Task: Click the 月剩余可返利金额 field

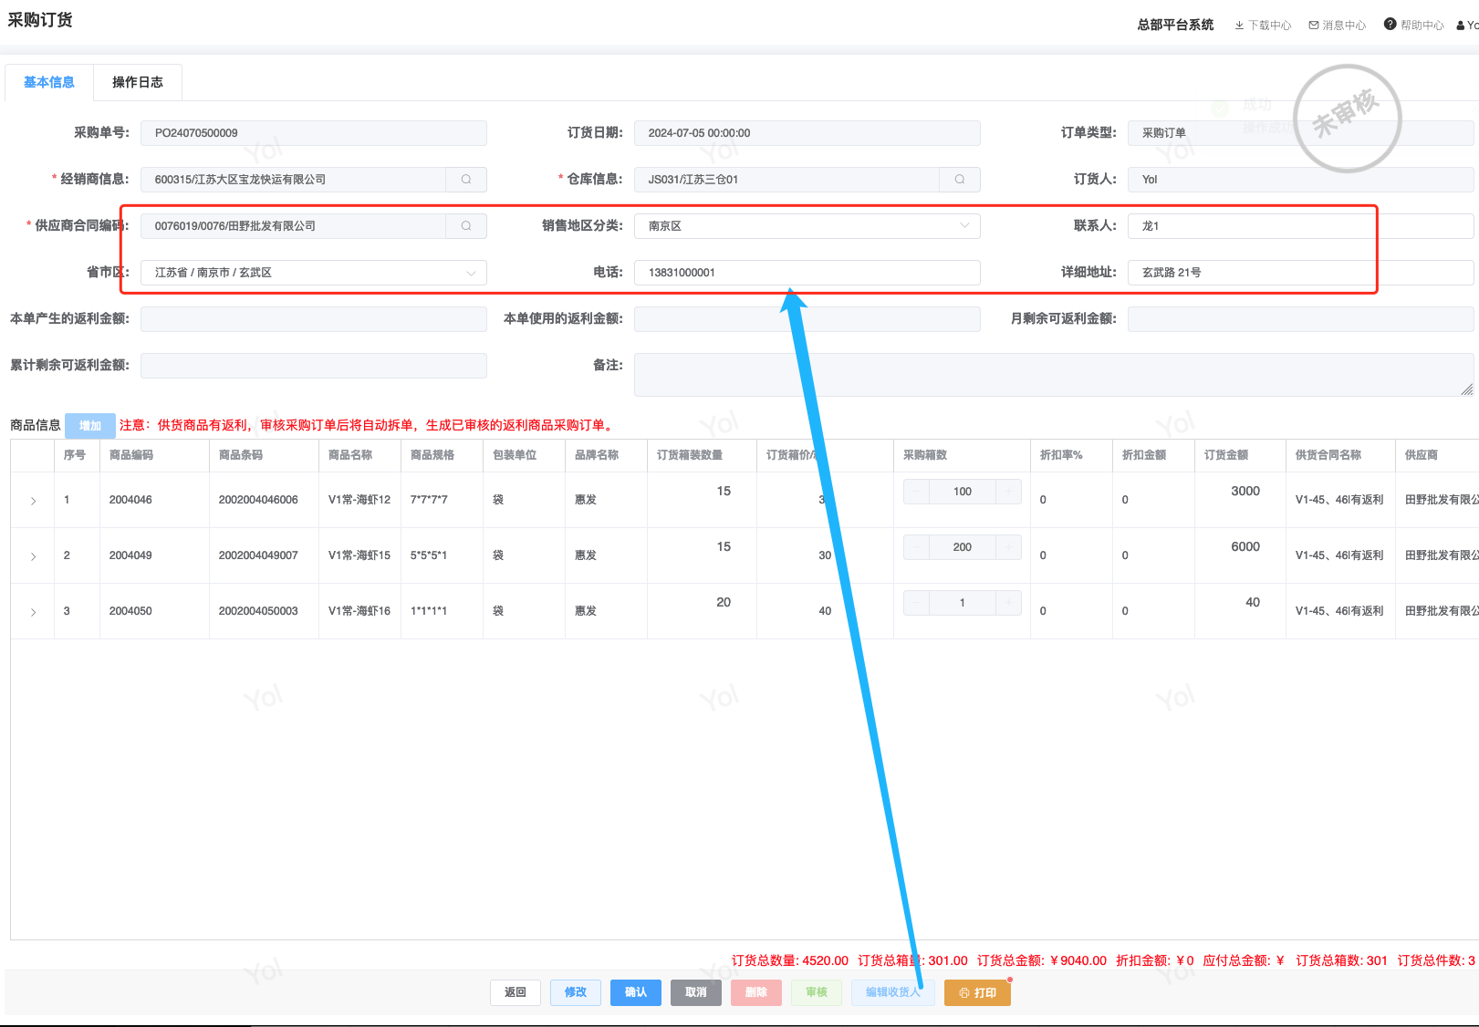Action: (1301, 319)
